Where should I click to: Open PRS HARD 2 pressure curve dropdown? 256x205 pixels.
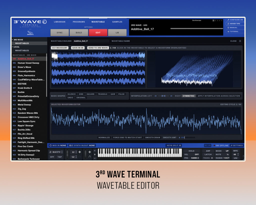[x=191, y=158]
